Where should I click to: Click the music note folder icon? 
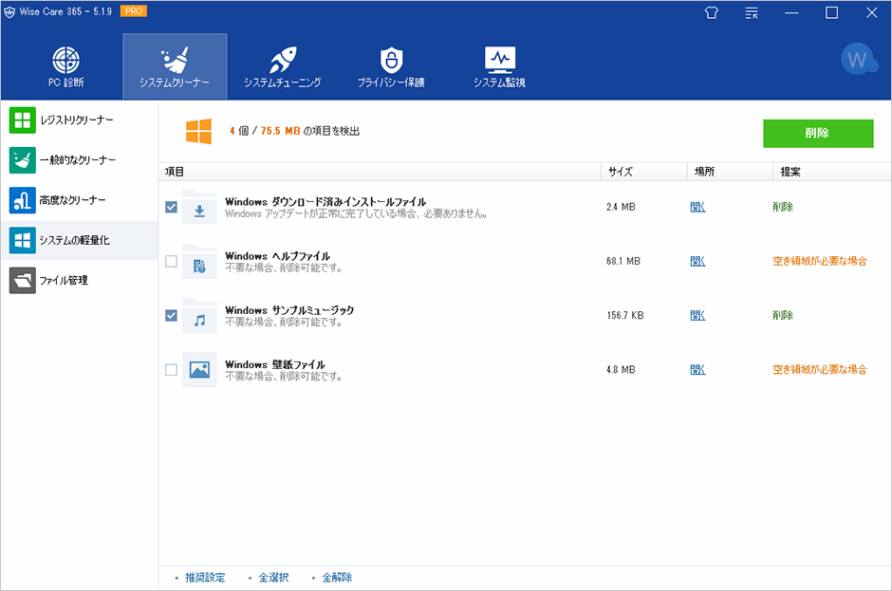[x=199, y=315]
